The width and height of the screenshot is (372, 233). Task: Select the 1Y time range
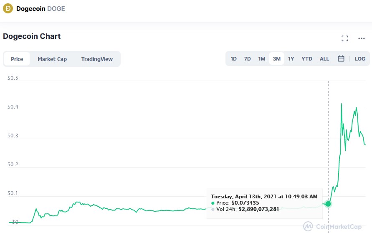pos(291,58)
